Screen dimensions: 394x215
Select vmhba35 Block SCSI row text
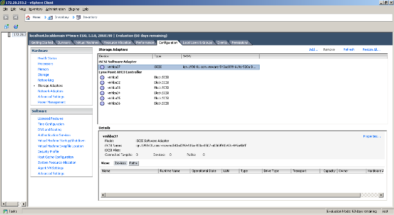(x=162, y=98)
